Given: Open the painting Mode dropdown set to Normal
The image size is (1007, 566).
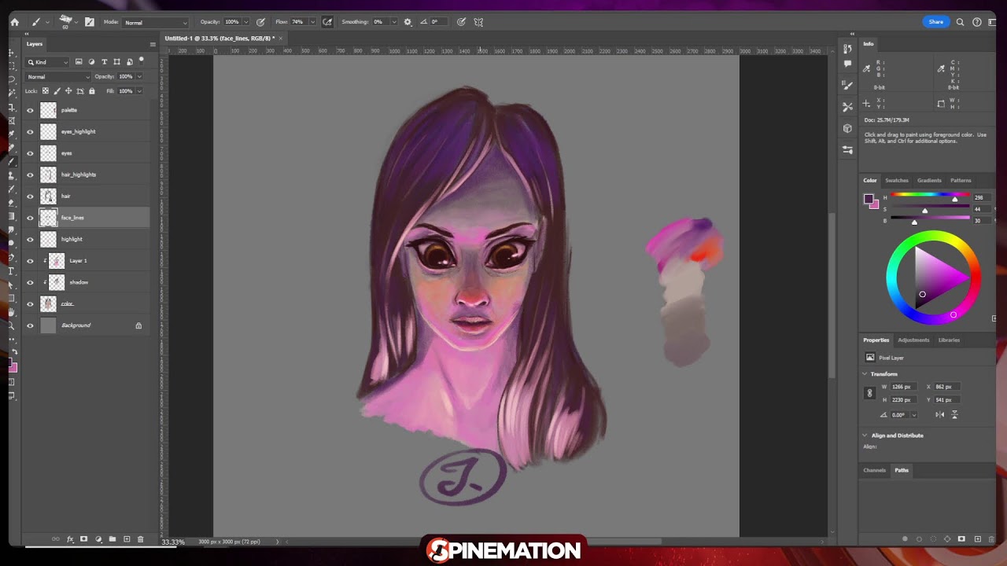Looking at the screenshot, I should click(x=156, y=22).
